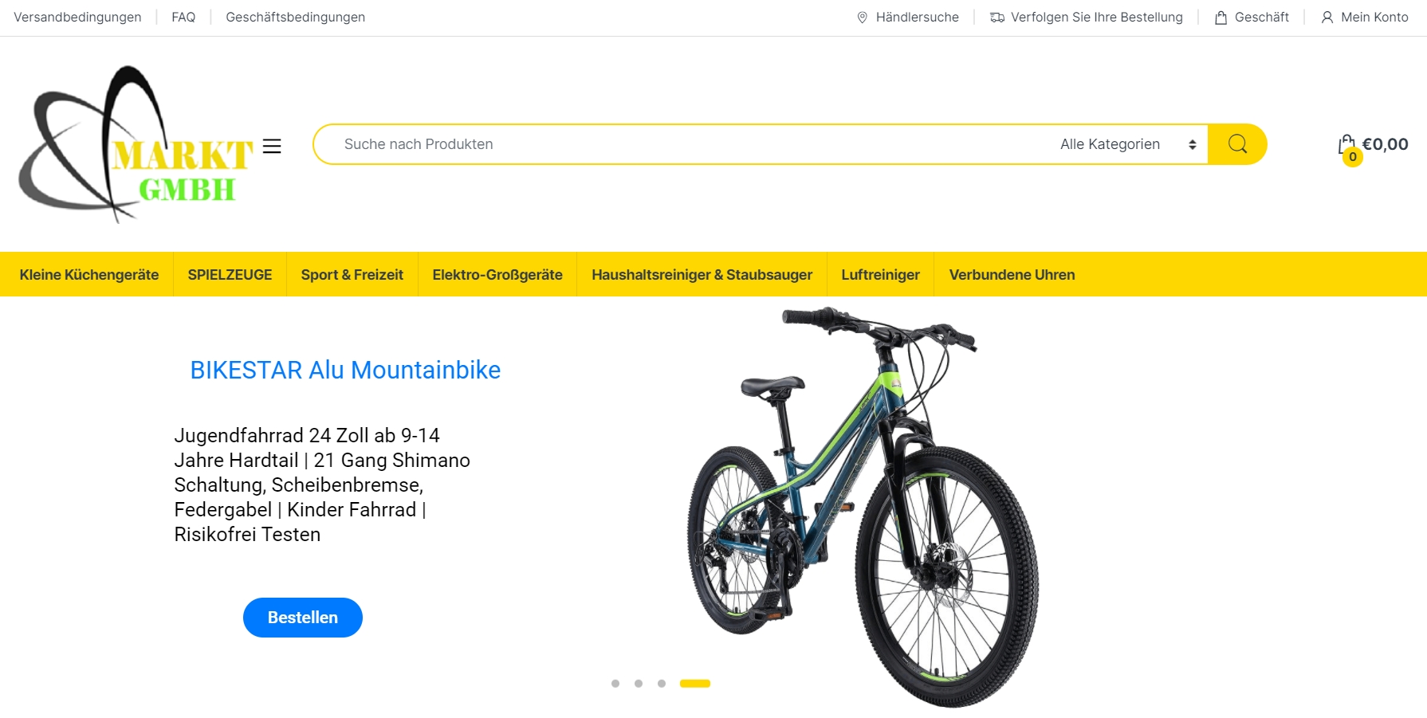Select the second slider dot

[639, 684]
